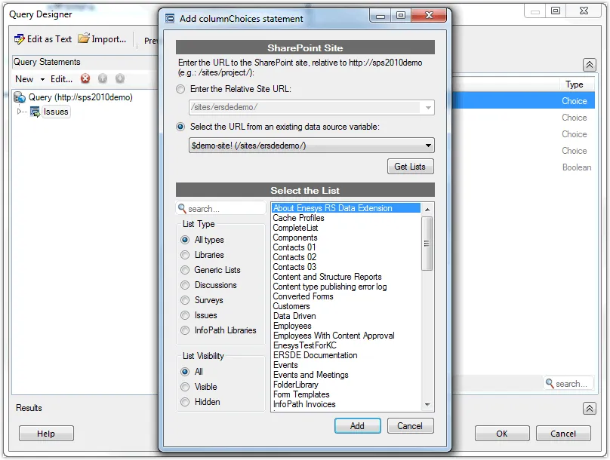The height and width of the screenshot is (460, 610).
Task: Choose the Libraries list type radio button
Action: (x=185, y=255)
